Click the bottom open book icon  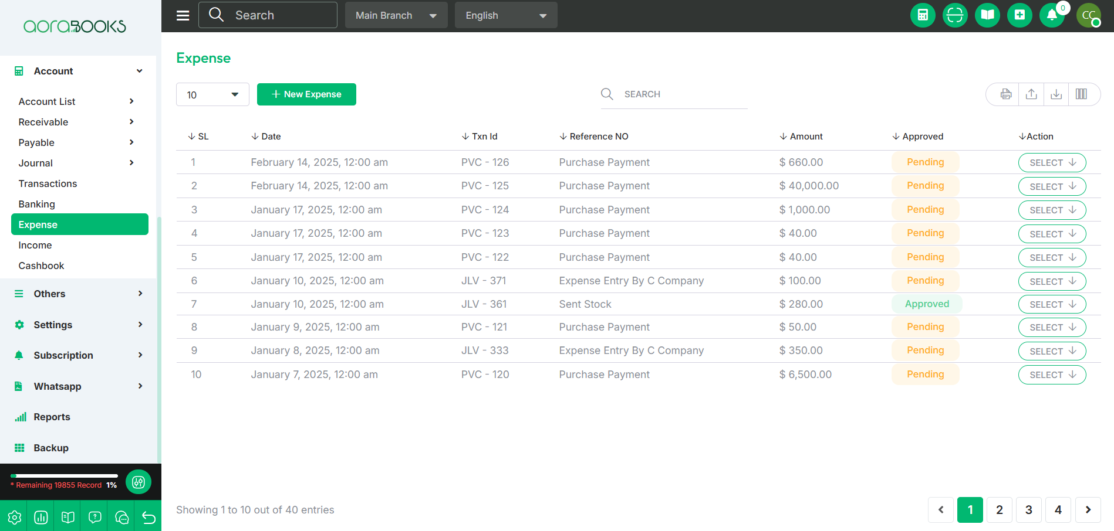(x=68, y=517)
